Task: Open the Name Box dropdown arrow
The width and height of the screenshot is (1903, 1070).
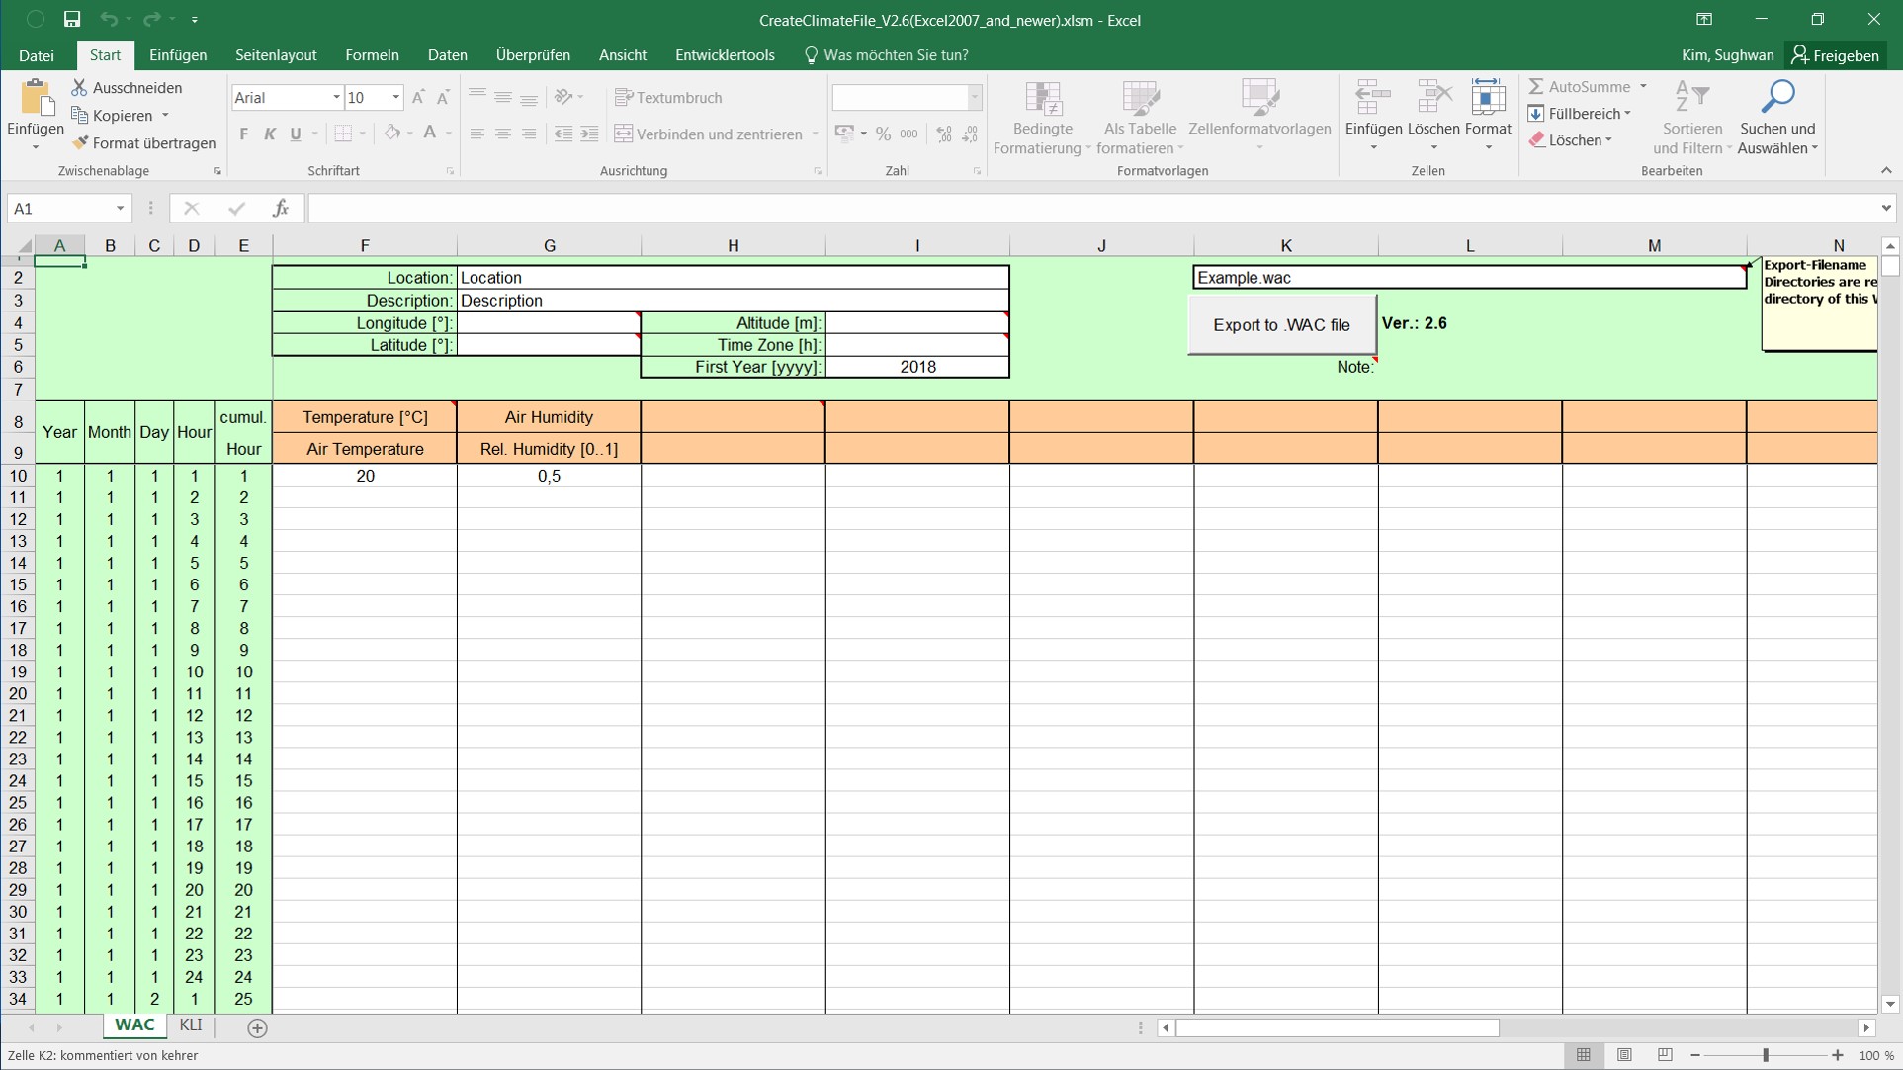Action: tap(120, 208)
